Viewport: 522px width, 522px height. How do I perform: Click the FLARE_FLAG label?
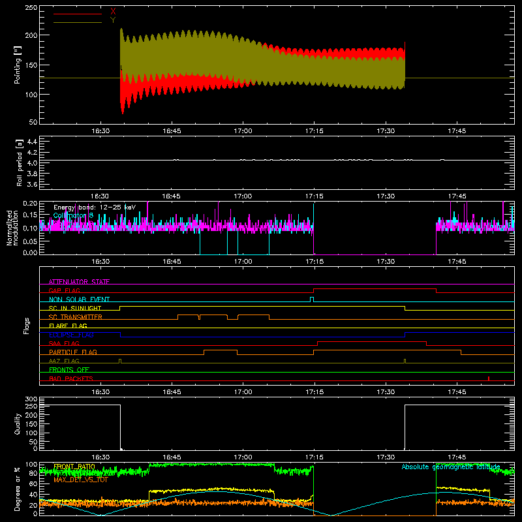[68, 326]
